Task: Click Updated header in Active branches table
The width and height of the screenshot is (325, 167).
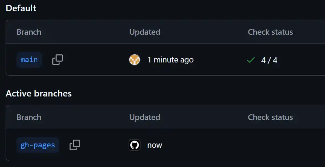Action: 145,117
